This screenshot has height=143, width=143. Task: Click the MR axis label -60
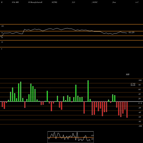[x=140, y=117]
